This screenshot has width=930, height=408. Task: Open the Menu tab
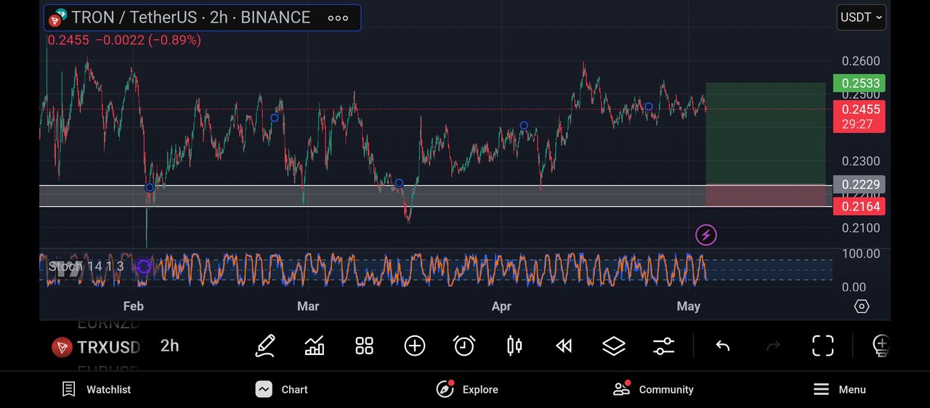839,389
